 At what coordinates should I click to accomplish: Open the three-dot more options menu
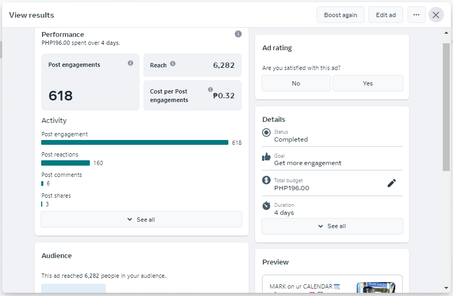[417, 15]
